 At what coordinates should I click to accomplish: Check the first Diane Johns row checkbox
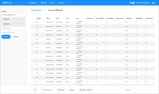pyautogui.click(x=33, y=22)
